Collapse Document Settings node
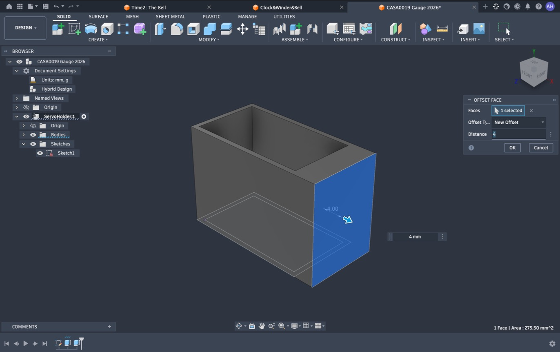 click(x=17, y=71)
